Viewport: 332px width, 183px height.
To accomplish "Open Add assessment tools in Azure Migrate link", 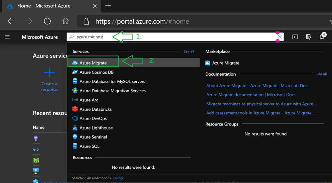I will point(261,113).
